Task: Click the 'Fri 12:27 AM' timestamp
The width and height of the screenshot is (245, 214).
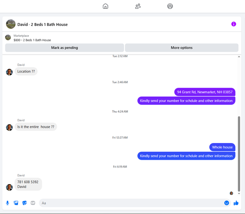Action: point(120,138)
